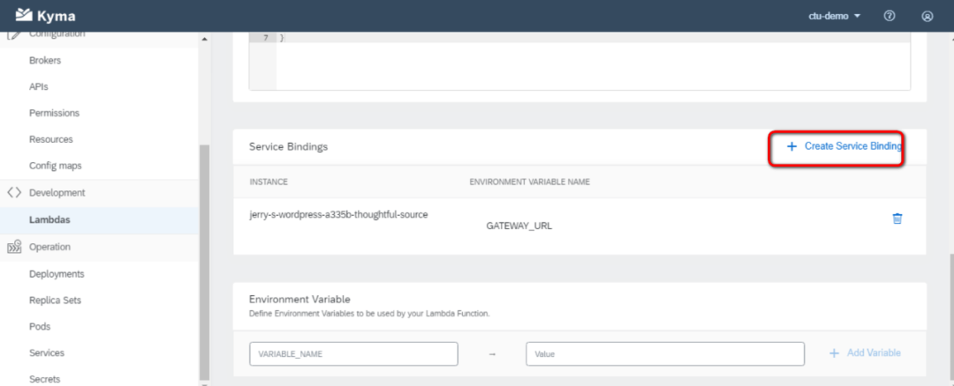
Task: Focus the VARIABLE_NAME input field
Action: point(353,353)
